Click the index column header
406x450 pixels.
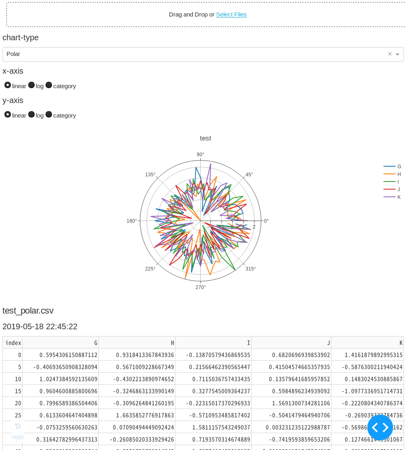point(12,343)
